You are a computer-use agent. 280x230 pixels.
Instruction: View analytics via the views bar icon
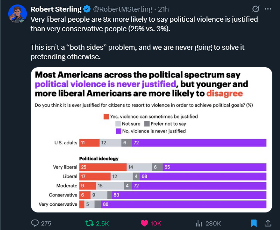[x=199, y=223]
